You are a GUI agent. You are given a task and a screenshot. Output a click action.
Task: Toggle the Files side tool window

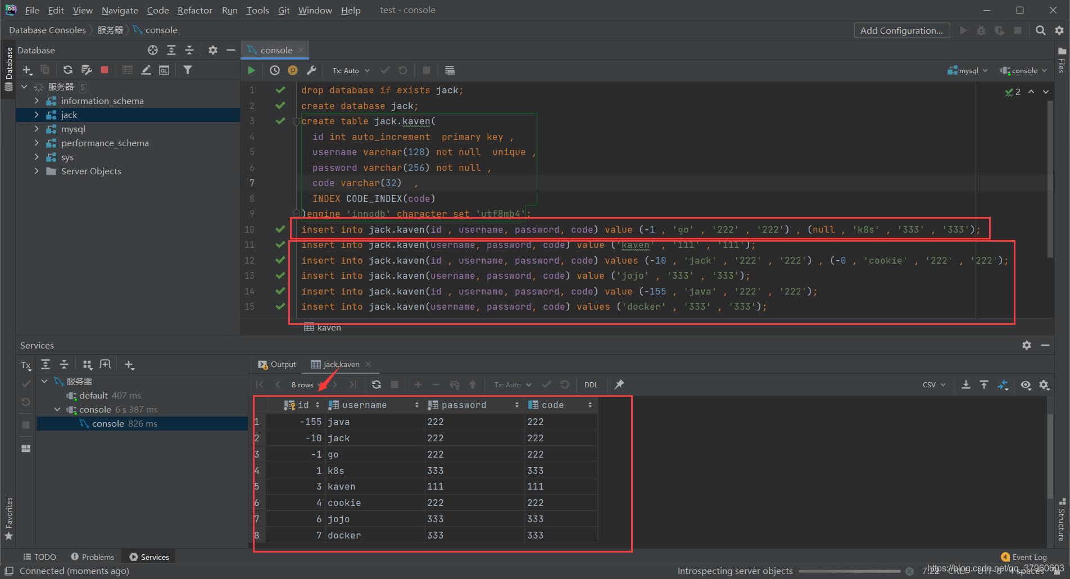click(1062, 60)
